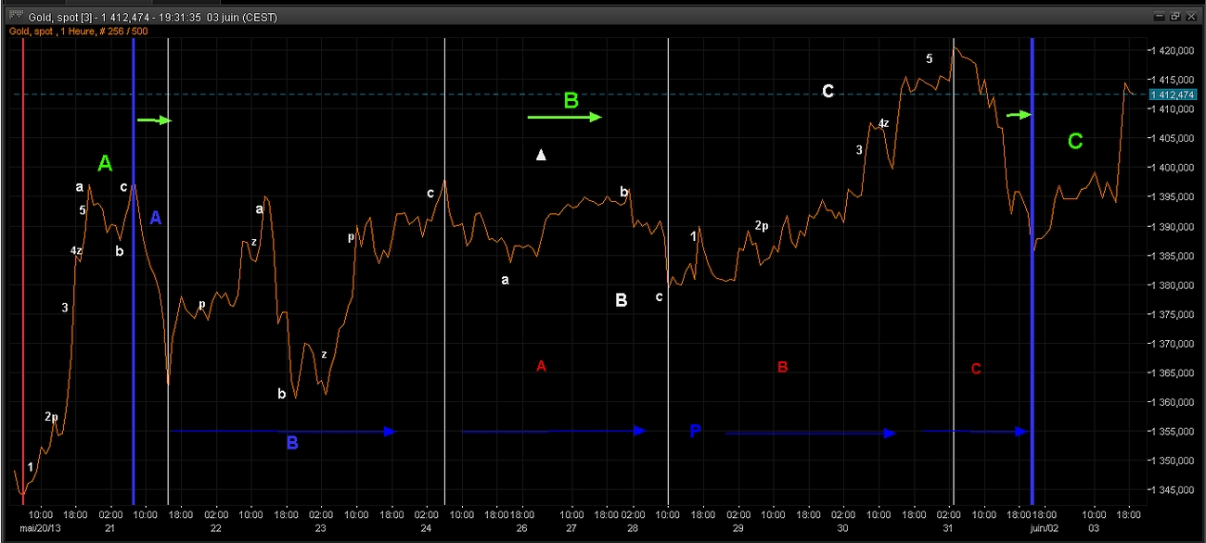
Task: Close the Gold spot chart window
Action: pyautogui.click(x=1191, y=17)
